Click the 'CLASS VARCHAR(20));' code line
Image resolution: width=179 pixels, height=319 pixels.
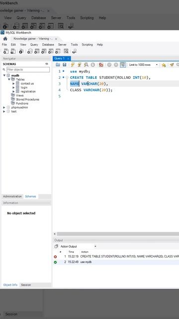(x=91, y=90)
